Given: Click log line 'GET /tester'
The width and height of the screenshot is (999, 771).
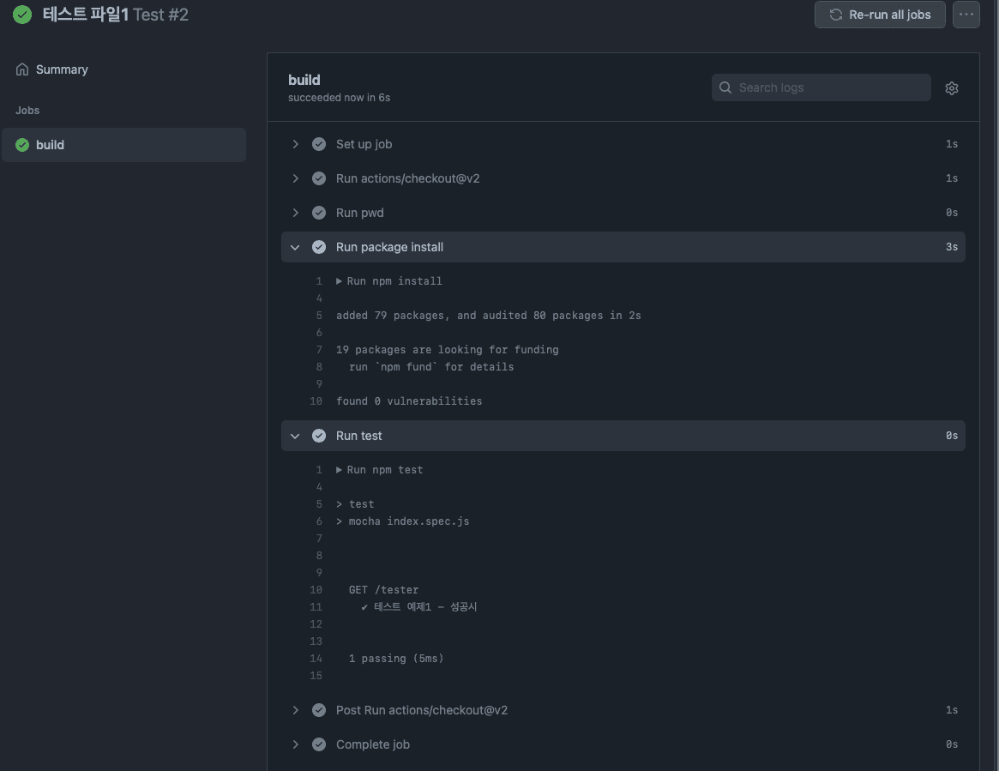Looking at the screenshot, I should coord(383,590).
